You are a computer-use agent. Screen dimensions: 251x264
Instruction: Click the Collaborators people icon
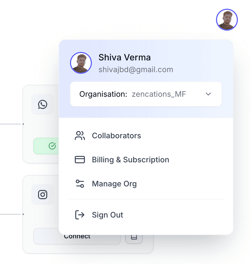point(80,136)
